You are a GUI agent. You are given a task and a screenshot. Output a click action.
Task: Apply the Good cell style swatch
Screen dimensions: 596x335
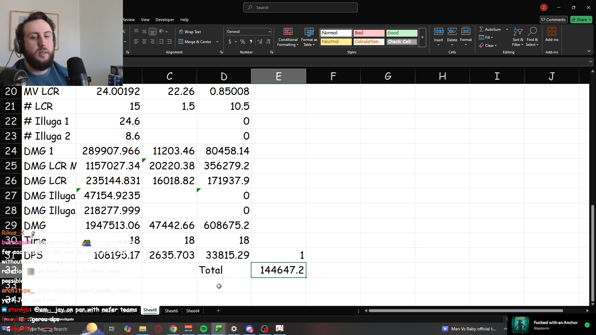pyautogui.click(x=402, y=33)
